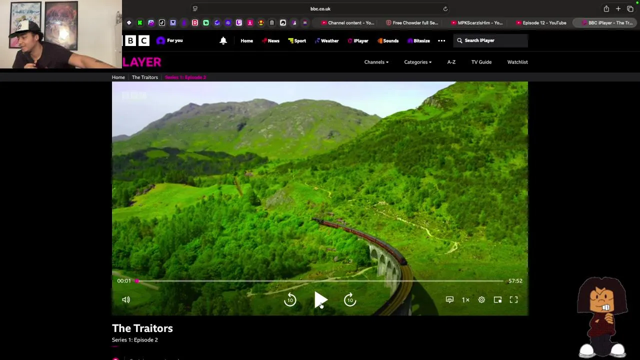Open the page menu icon left of the address
Image resolution: width=640 pixels, height=360 pixels.
click(x=195, y=8)
